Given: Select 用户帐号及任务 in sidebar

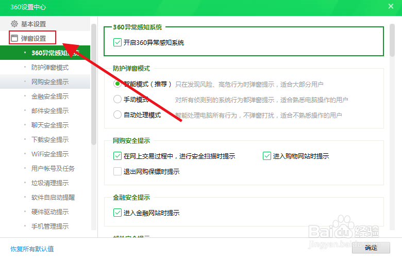Looking at the screenshot, I should pyautogui.click(x=45, y=168).
